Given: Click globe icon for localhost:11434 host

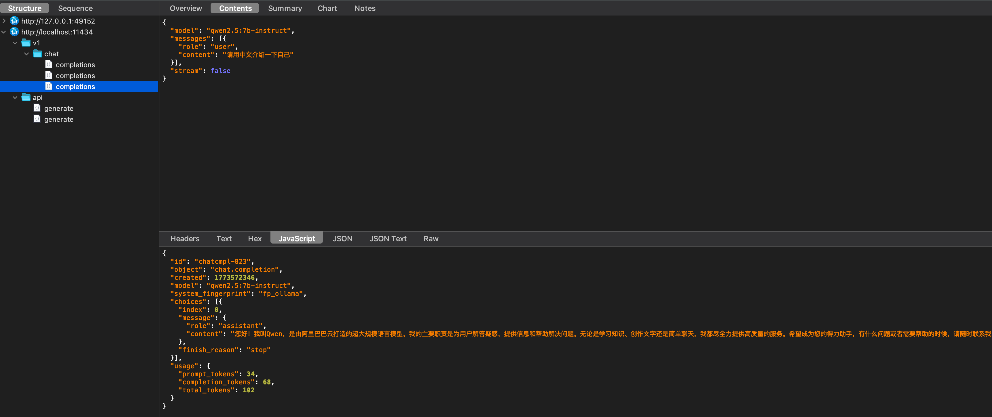Looking at the screenshot, I should (14, 32).
